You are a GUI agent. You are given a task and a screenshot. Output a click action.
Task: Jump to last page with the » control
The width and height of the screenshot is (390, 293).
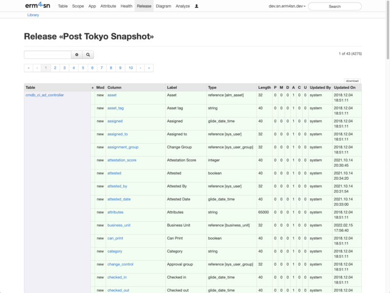coord(149,67)
